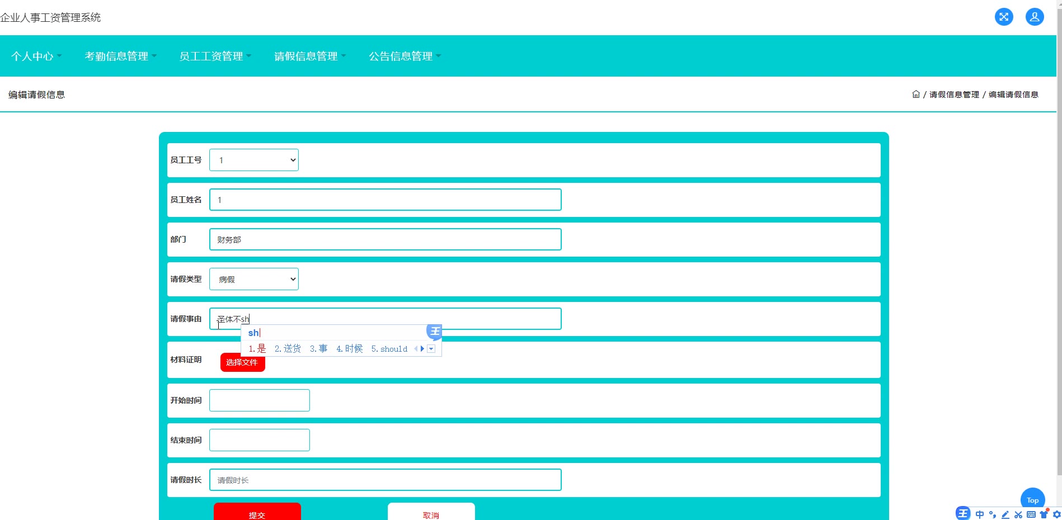Click the red 选择文件 button
The image size is (1062, 520).
click(x=242, y=362)
